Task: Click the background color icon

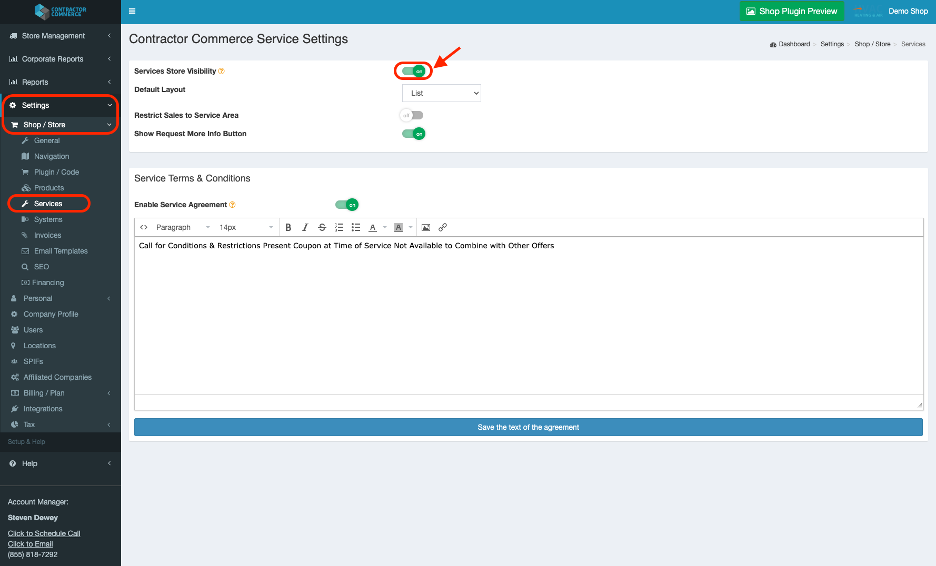Action: pos(399,227)
